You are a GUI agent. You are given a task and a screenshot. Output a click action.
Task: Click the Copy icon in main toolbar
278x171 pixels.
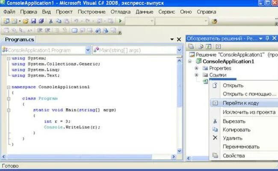click(x=59, y=21)
